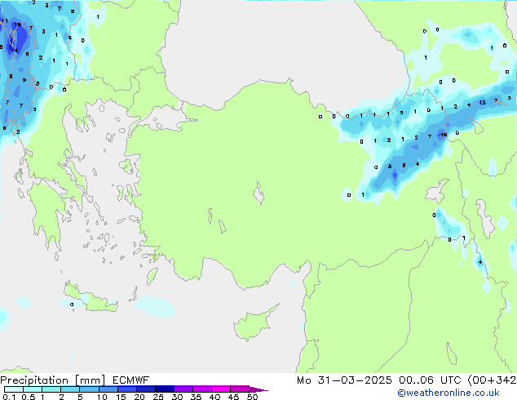The height and width of the screenshot is (400, 517).
Task: Click the "15" legend scale label
Action: pos(121,397)
